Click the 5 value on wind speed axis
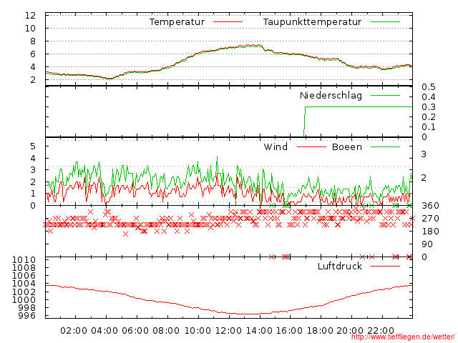The image size is (458, 343). click(x=33, y=146)
